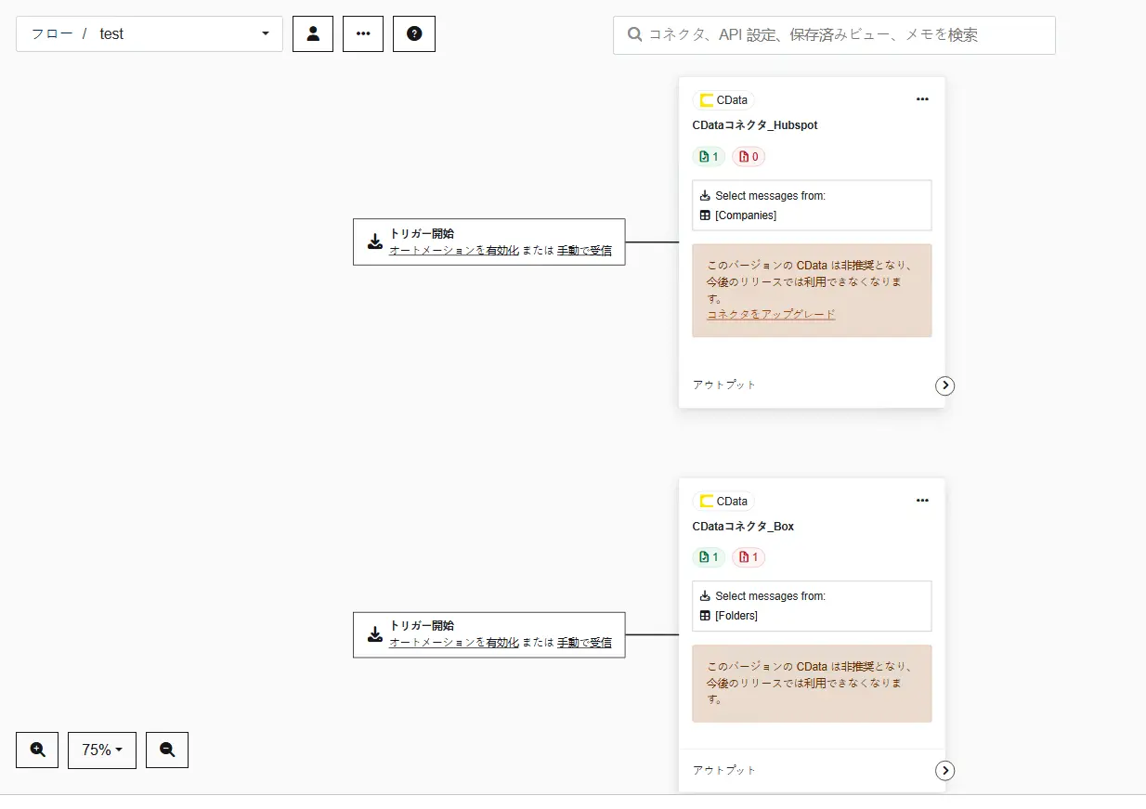Click the Hubspot connector output arrow
This screenshot has height=809, width=1146.
944,385
